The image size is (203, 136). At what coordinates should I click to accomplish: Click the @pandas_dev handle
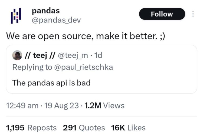56,20
